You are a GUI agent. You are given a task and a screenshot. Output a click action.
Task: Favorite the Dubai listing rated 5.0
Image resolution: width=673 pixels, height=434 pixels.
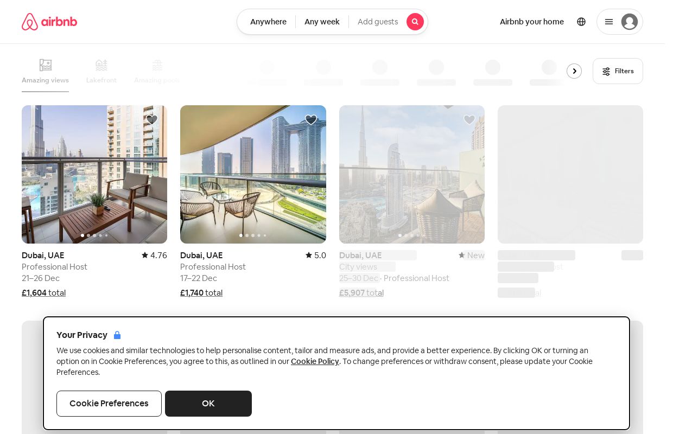click(x=311, y=120)
